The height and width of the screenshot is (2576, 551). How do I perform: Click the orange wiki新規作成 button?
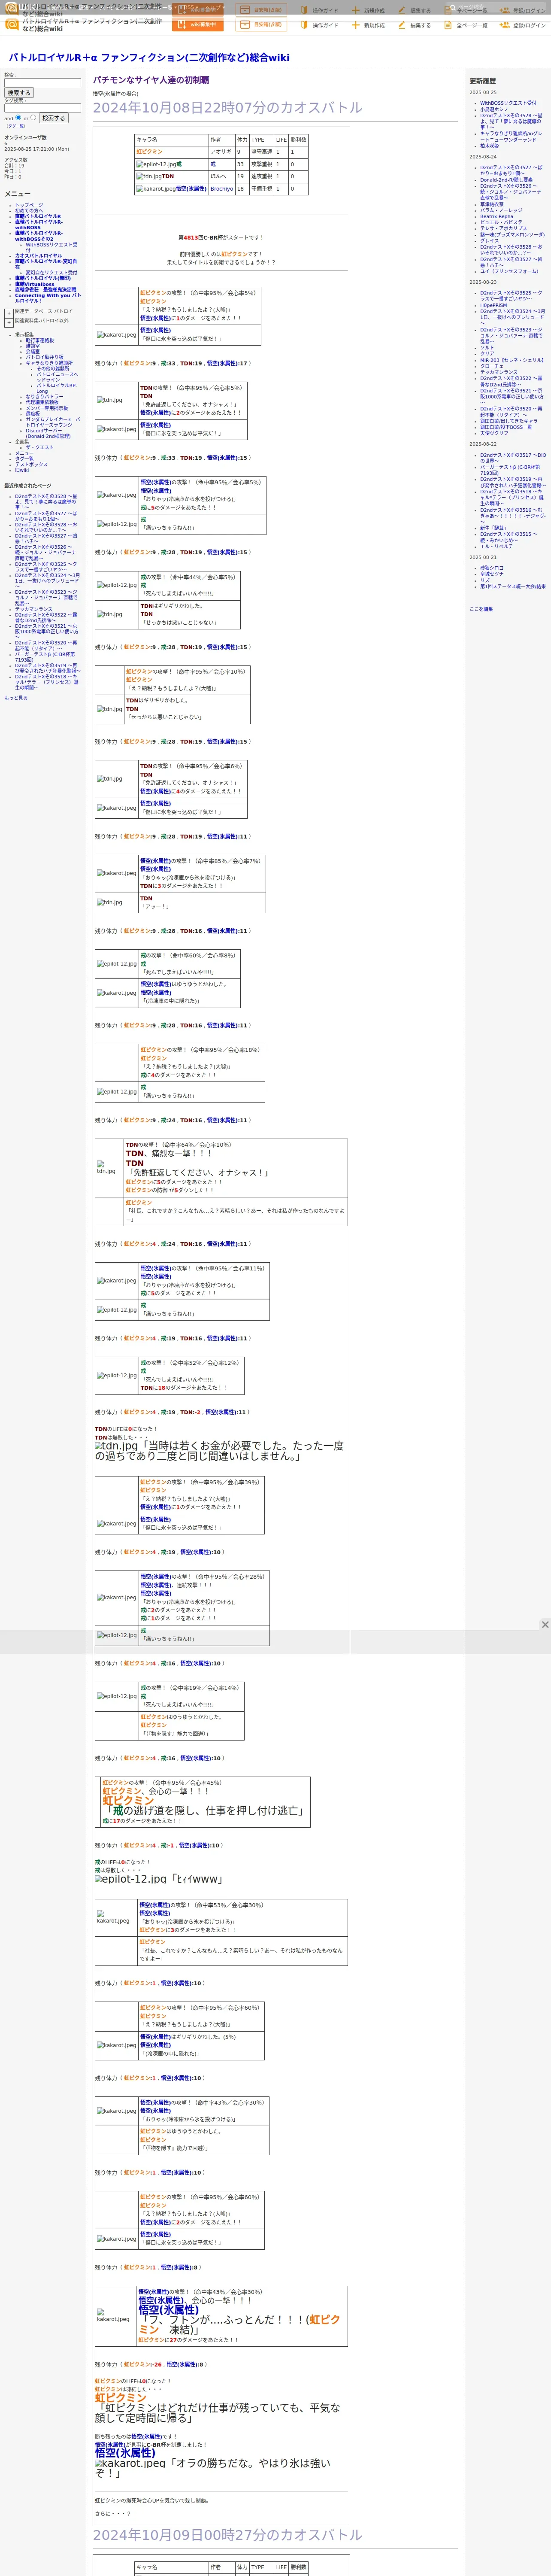[198, 25]
